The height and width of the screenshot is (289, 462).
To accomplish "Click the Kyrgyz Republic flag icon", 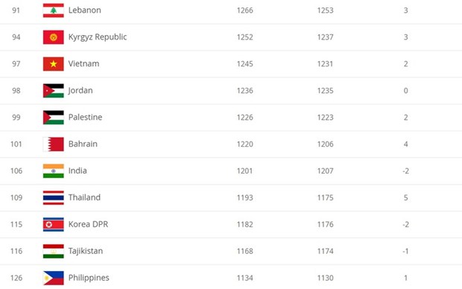I will point(54,37).
